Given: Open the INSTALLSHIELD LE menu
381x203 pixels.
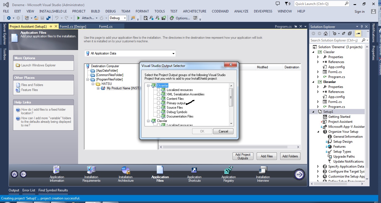Looking at the screenshot, I should (53, 11).
